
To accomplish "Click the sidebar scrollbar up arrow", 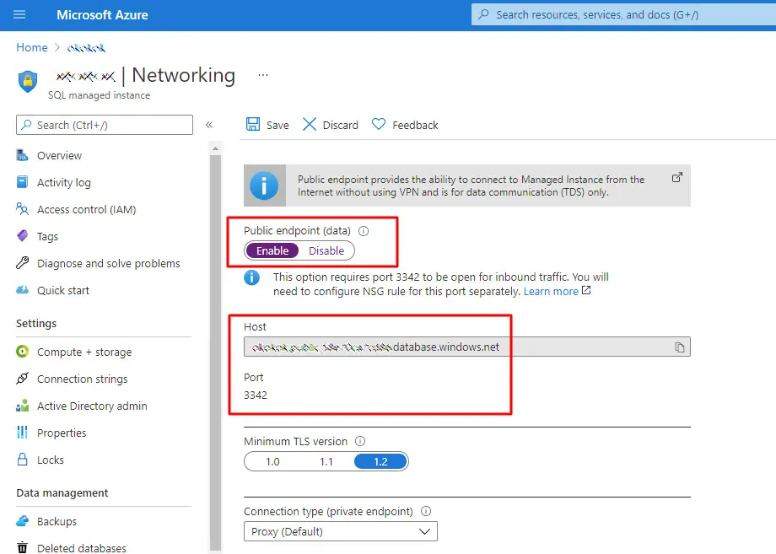I will point(215,148).
